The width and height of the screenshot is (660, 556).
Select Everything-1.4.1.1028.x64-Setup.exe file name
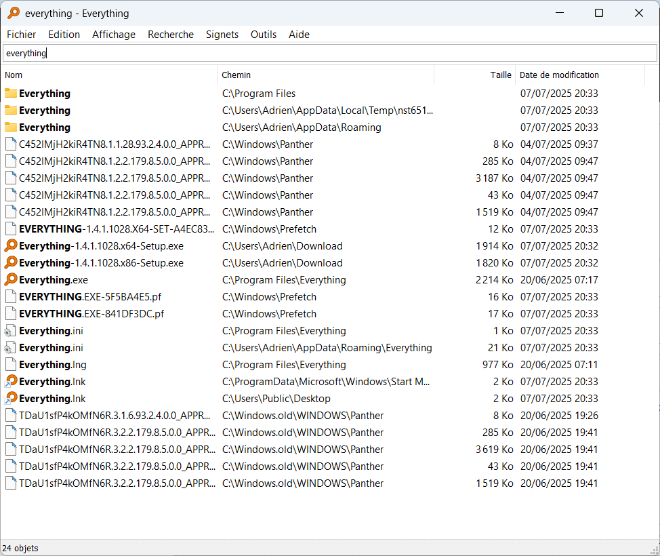coord(101,246)
